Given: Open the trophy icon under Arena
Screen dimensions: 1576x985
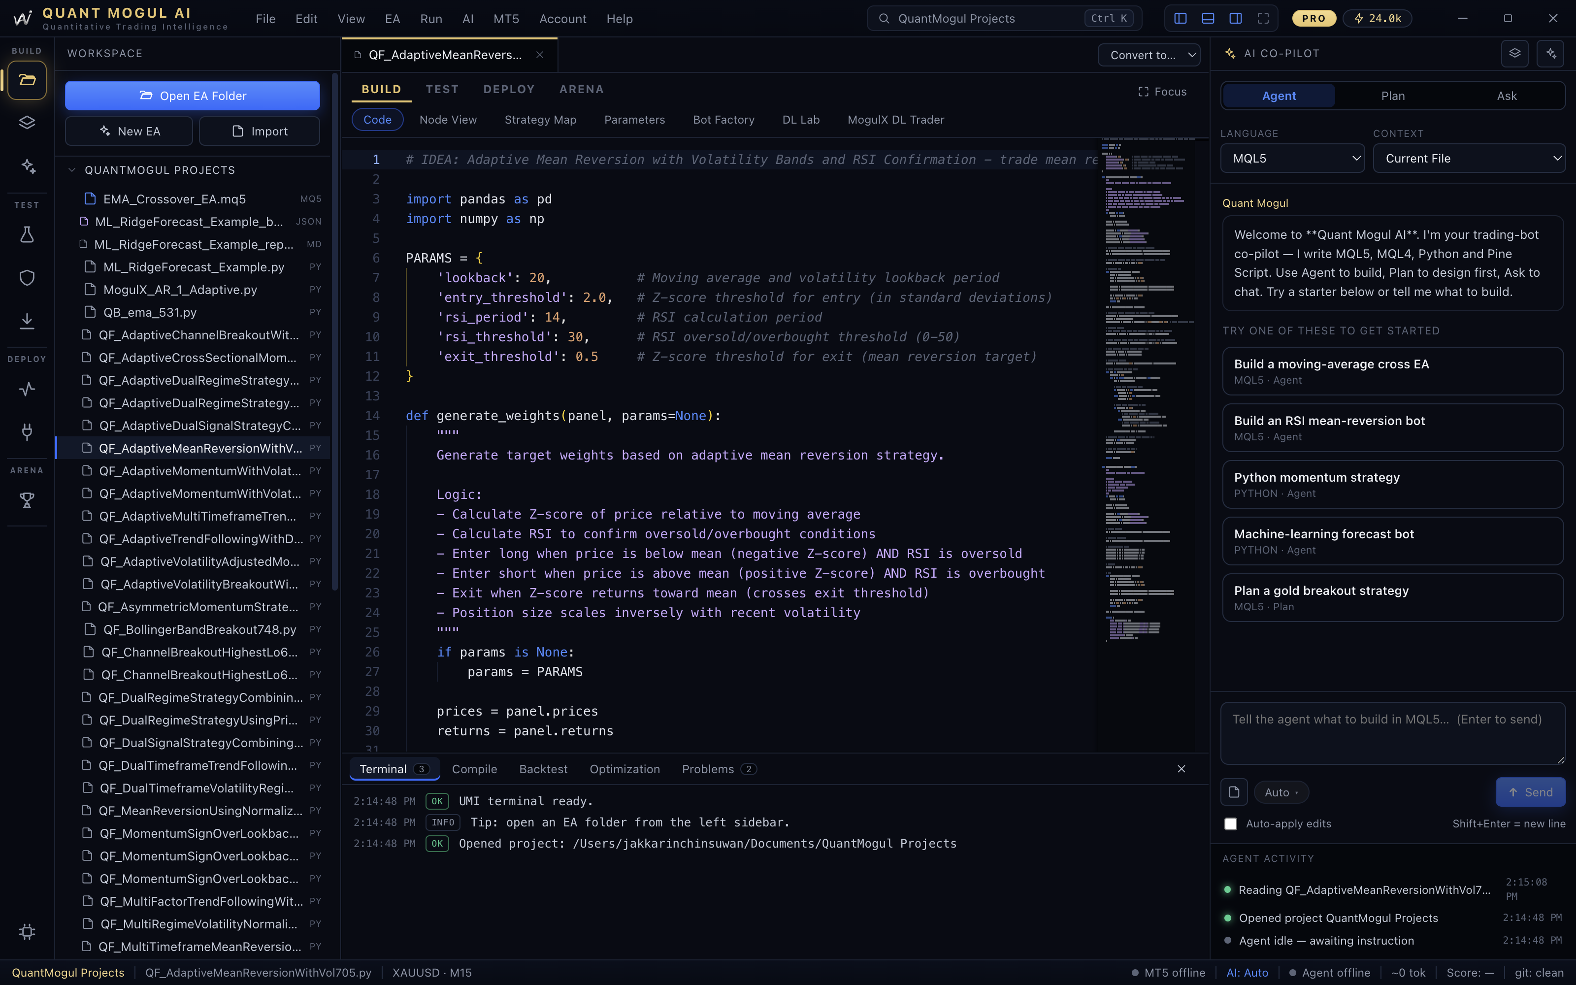Looking at the screenshot, I should (27, 500).
